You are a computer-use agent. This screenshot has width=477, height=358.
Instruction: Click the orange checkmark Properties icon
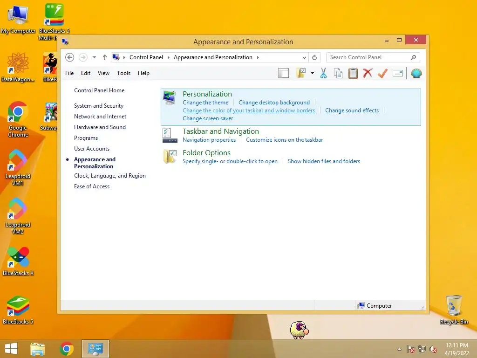pyautogui.click(x=383, y=73)
